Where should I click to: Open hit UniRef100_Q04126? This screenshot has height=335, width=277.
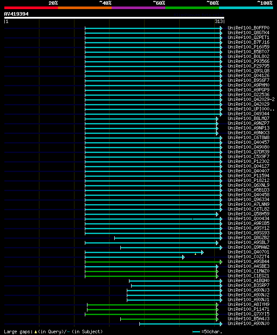pos(248,76)
